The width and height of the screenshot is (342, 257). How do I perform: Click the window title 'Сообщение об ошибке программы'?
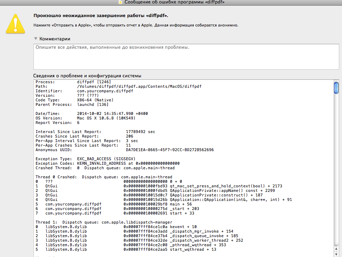click(x=174, y=2)
